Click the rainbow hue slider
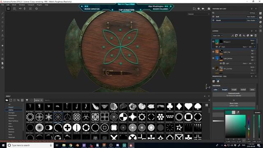263x148 pixels. [249, 126]
